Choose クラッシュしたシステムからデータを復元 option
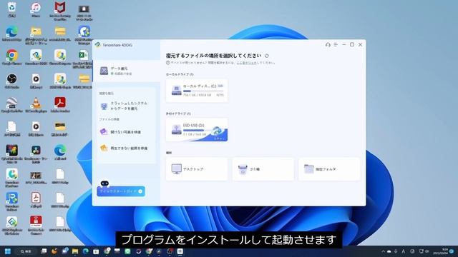458x257 pixels. click(x=126, y=106)
